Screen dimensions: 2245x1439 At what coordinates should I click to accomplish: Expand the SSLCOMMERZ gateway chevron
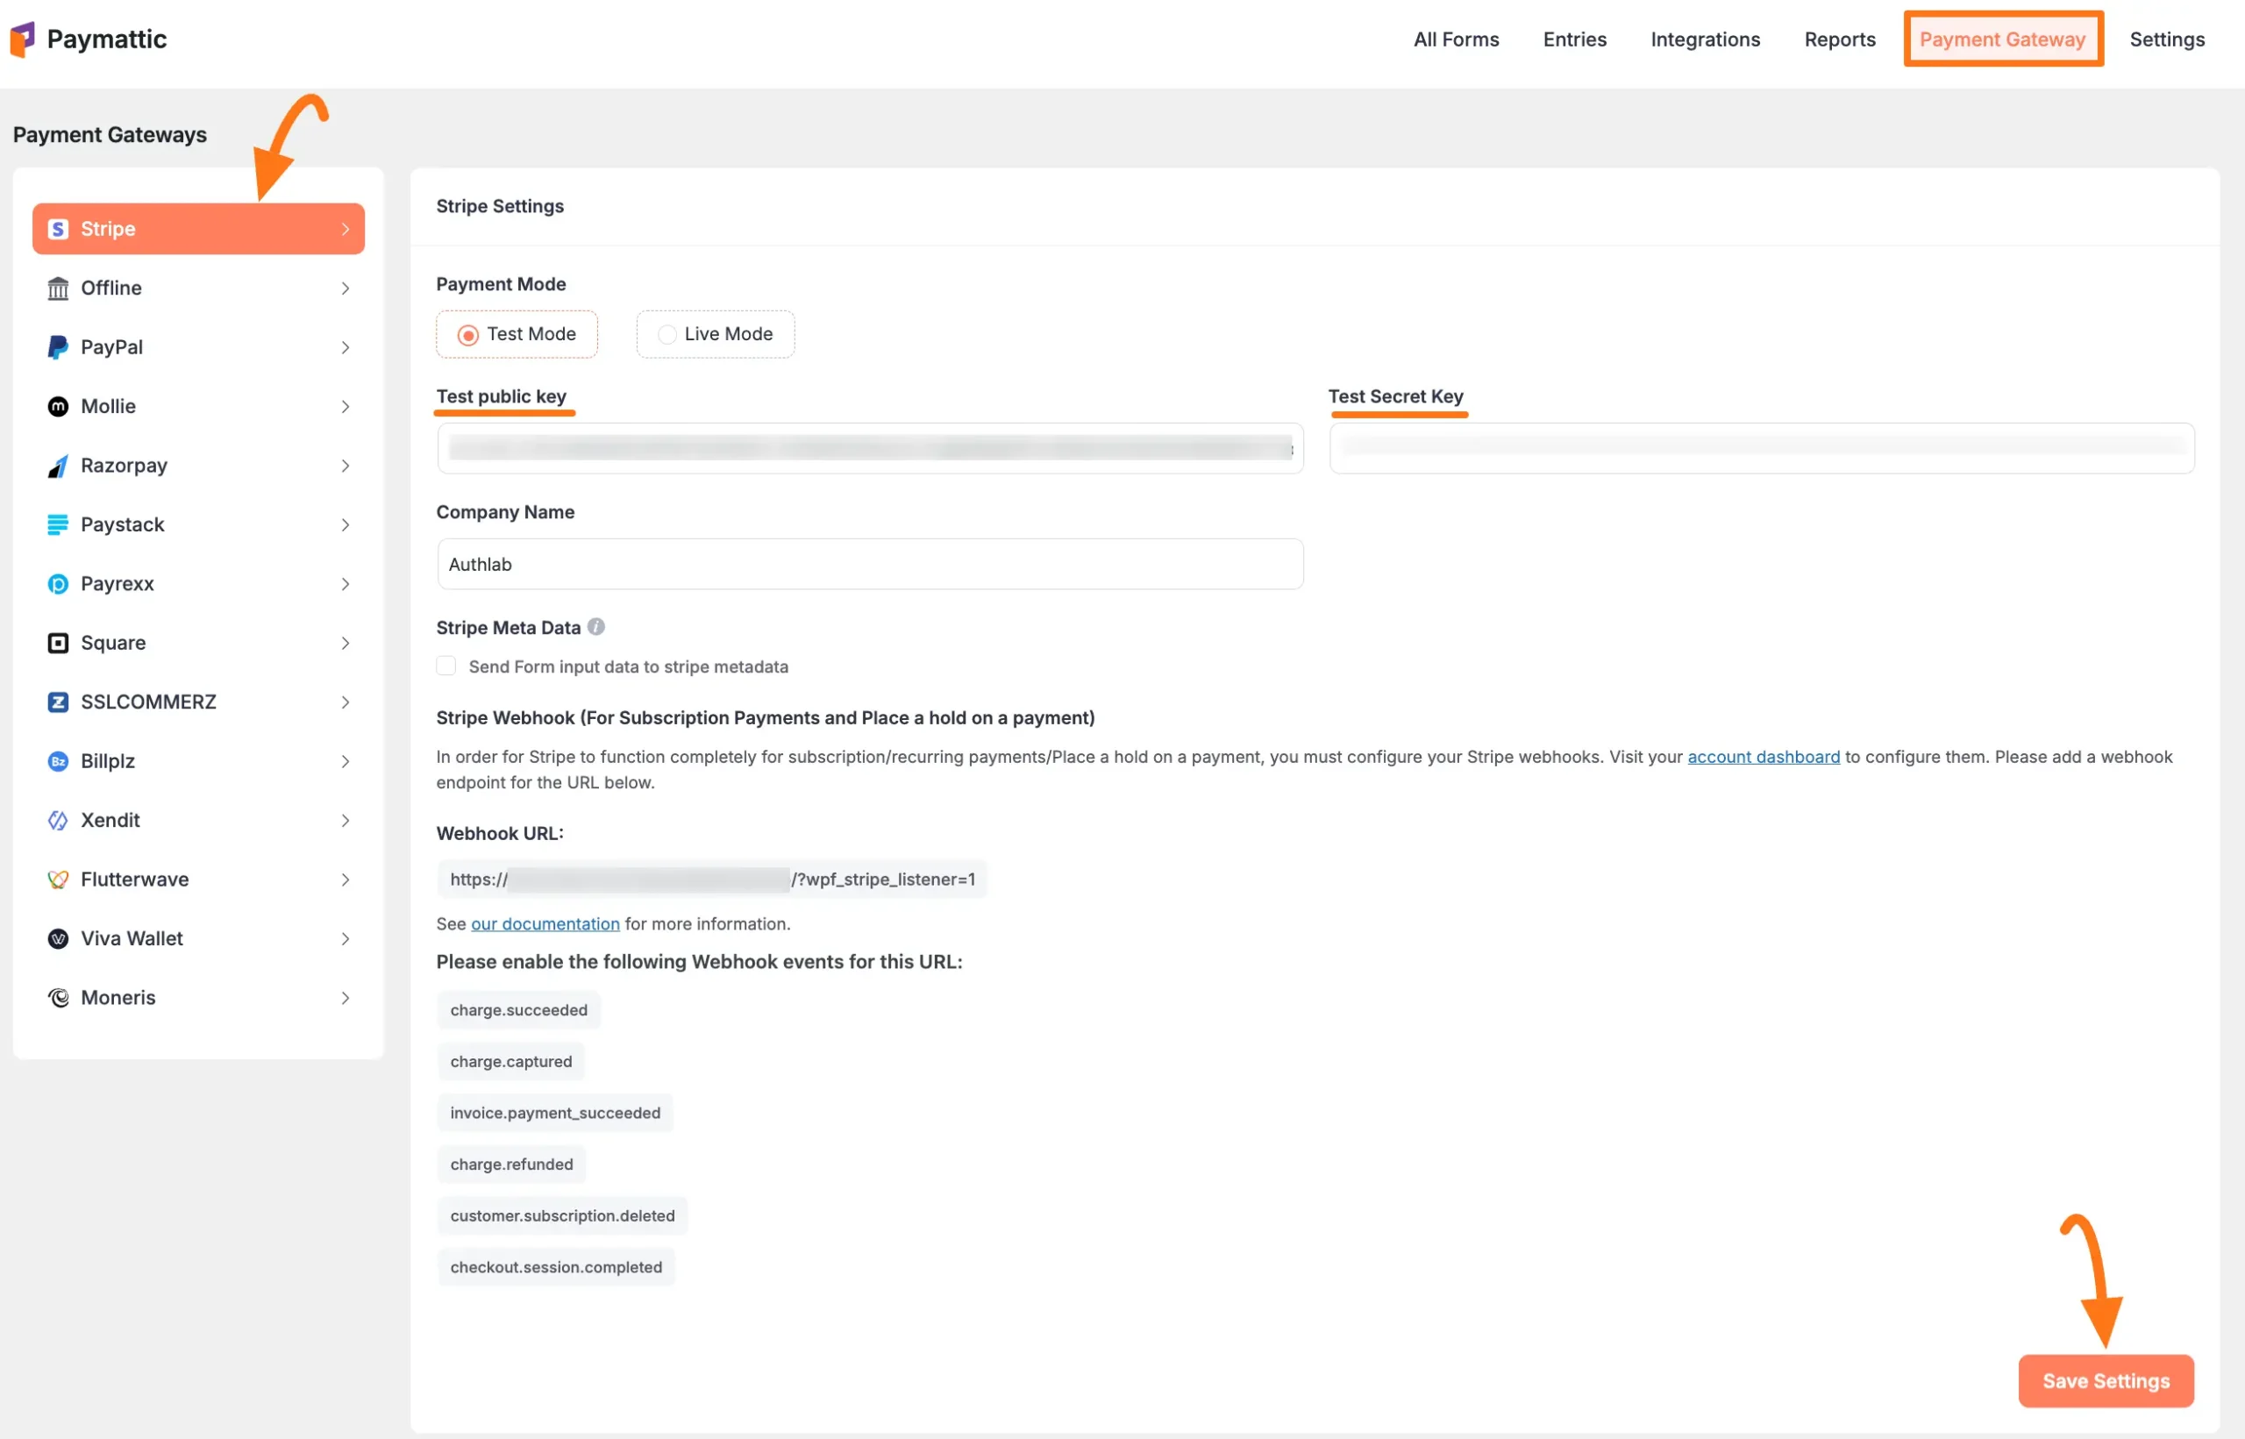point(346,702)
